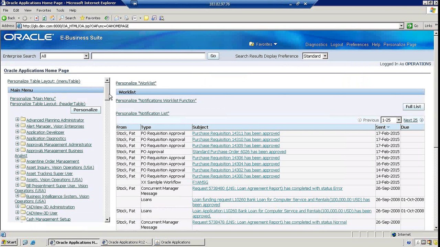Open the 1-25 records range dropdown

click(399, 120)
